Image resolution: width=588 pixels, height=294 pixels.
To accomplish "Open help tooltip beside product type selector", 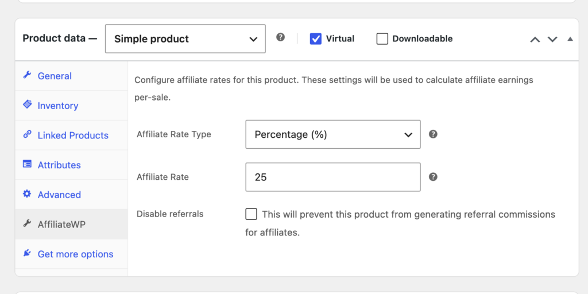I will click(x=280, y=37).
